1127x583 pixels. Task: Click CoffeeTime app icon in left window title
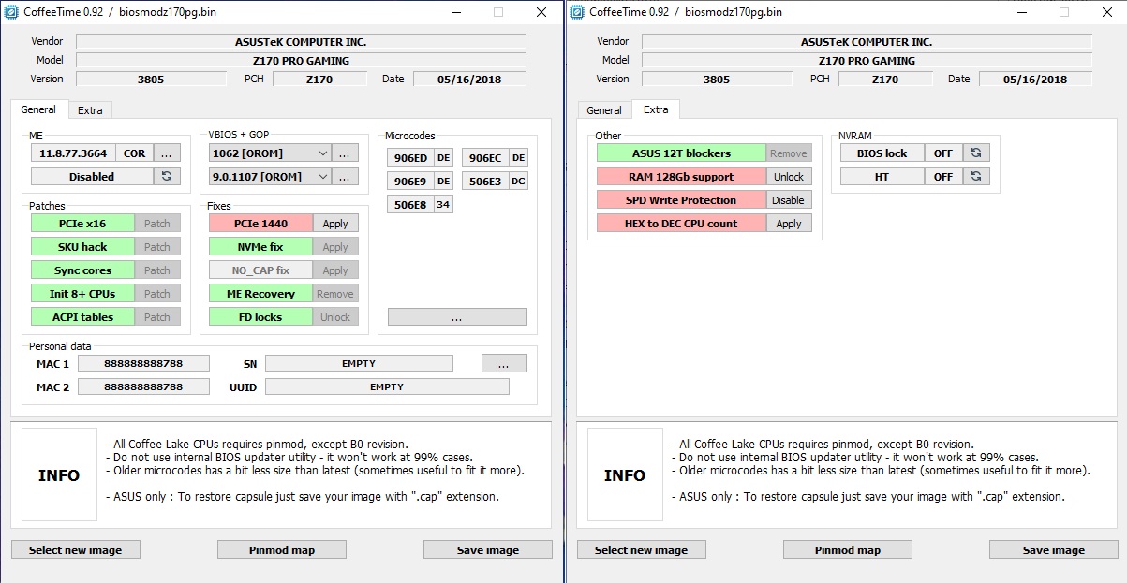(x=12, y=12)
